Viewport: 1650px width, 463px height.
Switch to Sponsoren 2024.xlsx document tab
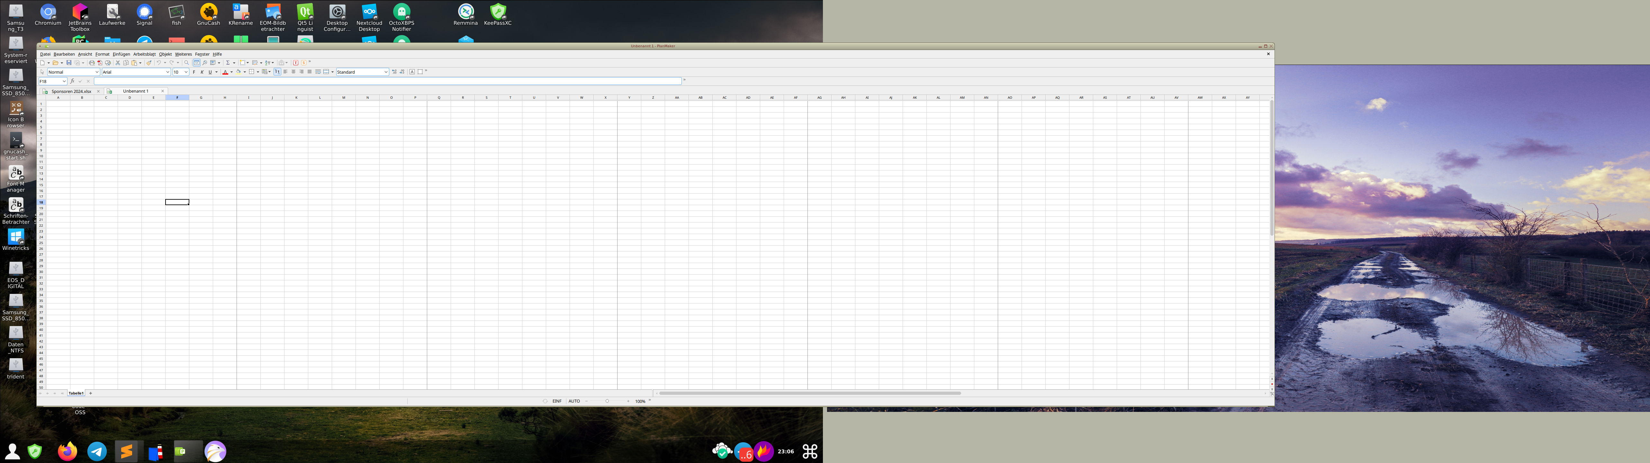(71, 92)
